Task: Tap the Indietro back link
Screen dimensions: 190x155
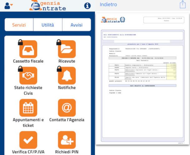Action: coord(108,4)
